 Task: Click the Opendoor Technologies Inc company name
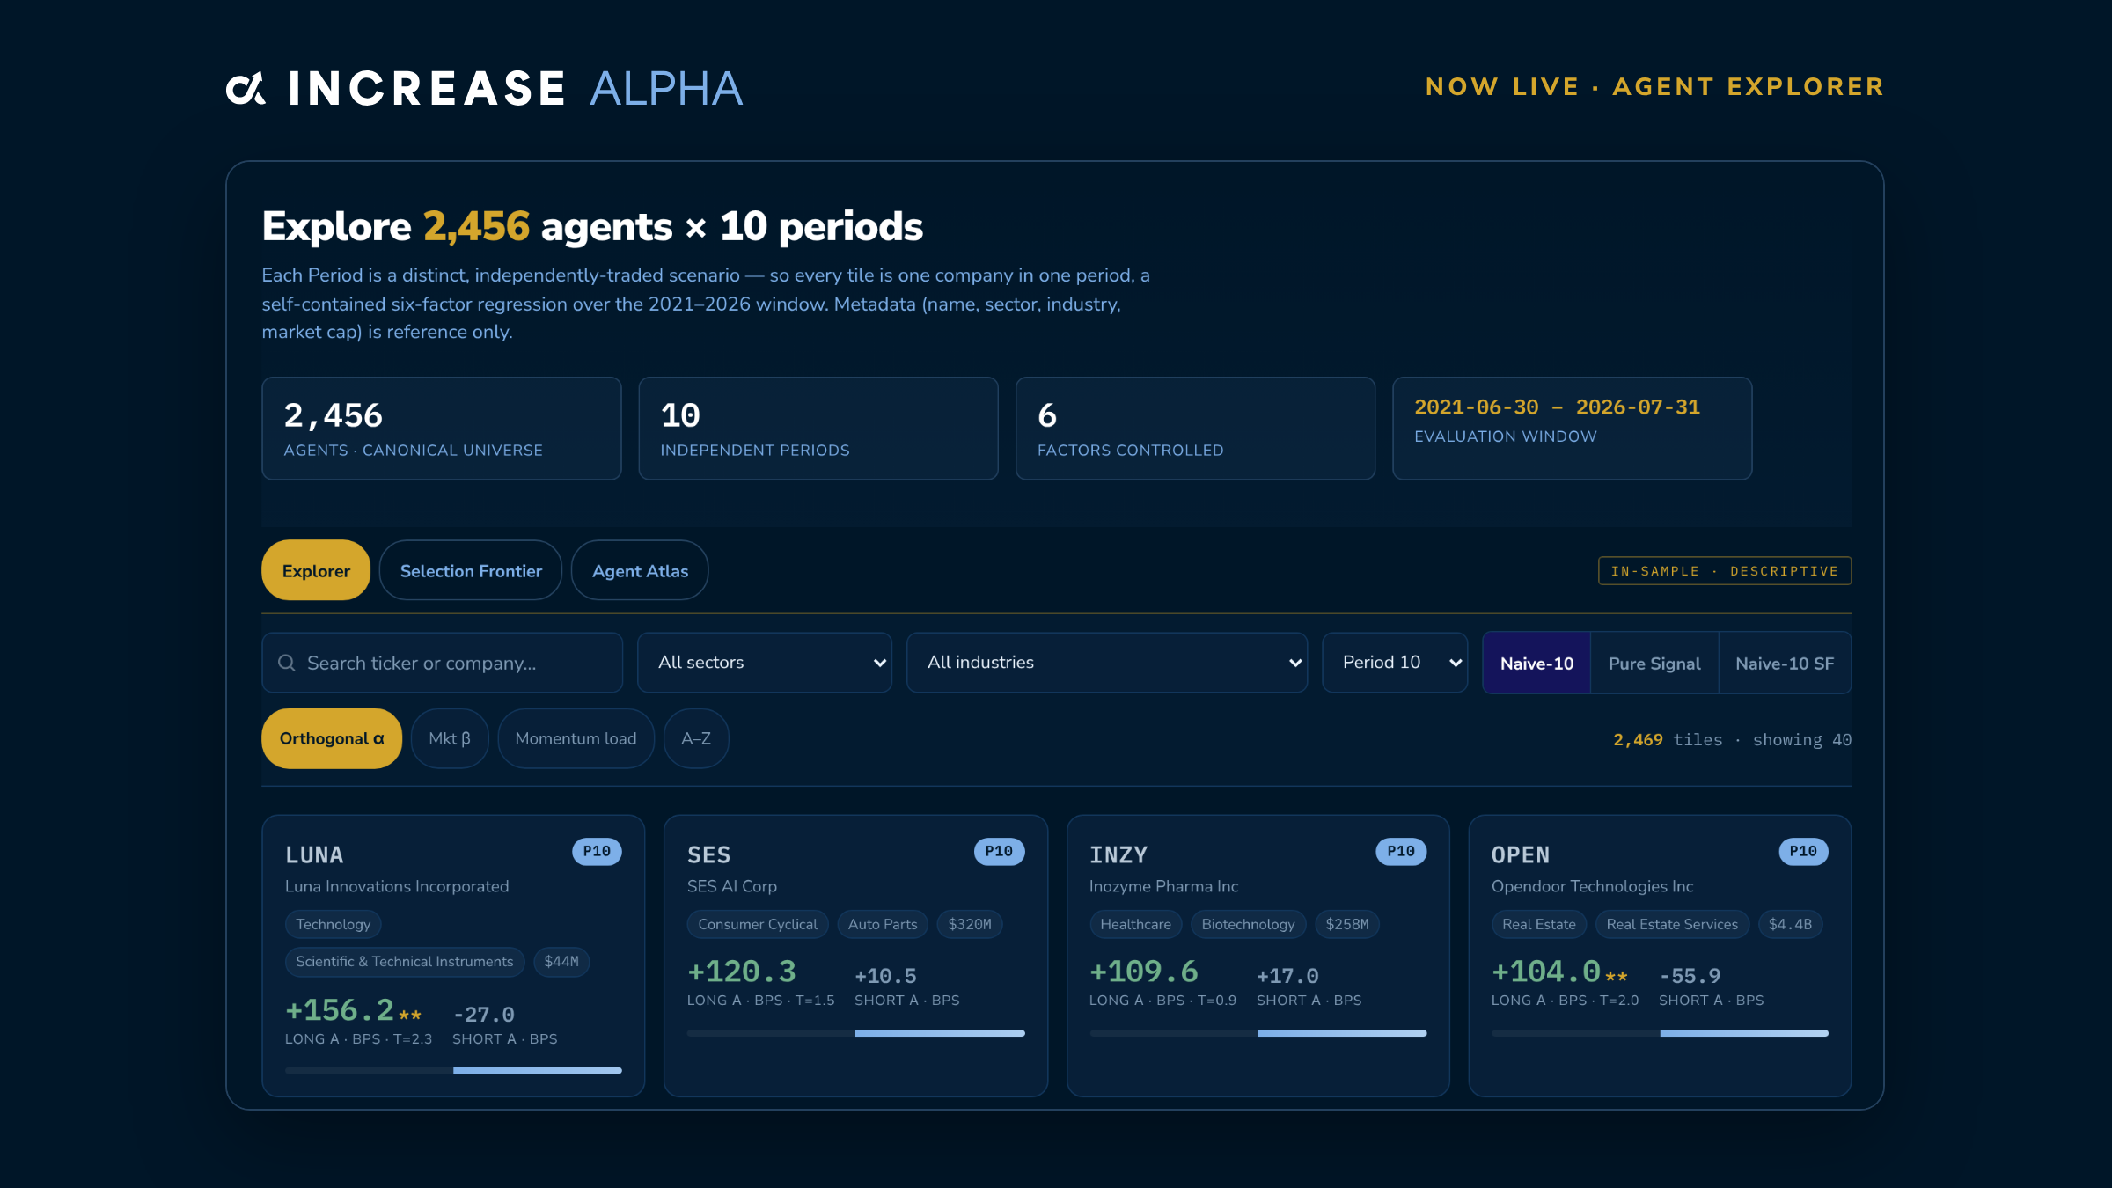[1592, 886]
